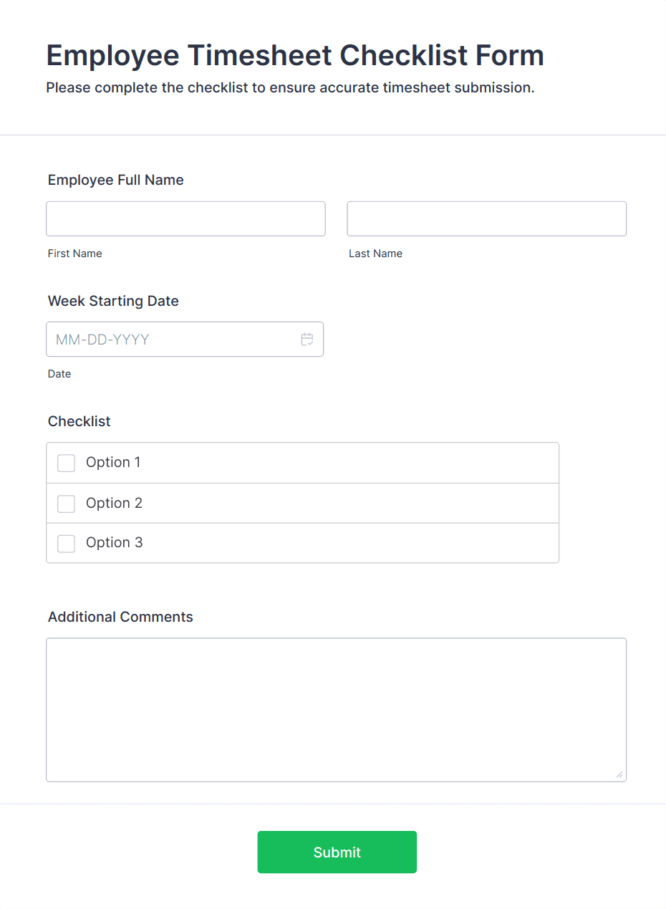The height and width of the screenshot is (909, 666).
Task: Select the Option 3 row label
Action: pos(114,542)
